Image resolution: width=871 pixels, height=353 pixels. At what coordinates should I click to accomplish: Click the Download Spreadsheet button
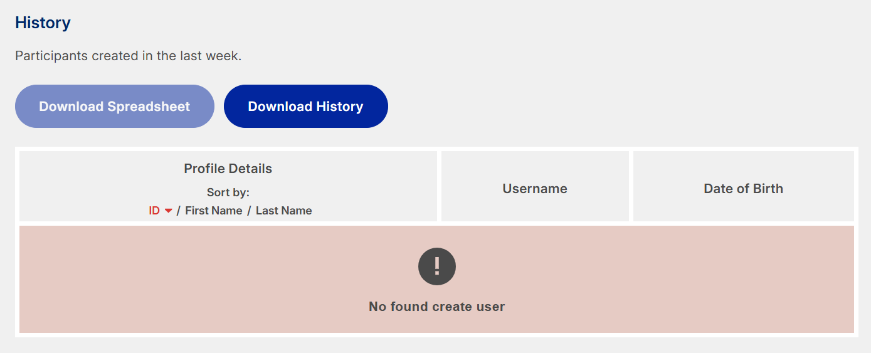click(115, 107)
